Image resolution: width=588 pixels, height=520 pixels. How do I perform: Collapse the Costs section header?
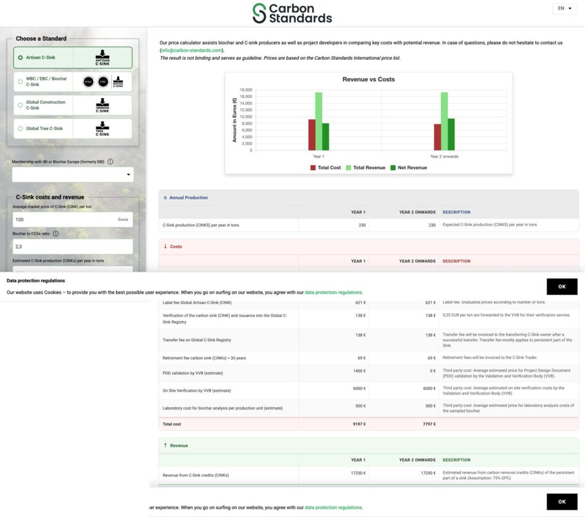tap(369, 246)
